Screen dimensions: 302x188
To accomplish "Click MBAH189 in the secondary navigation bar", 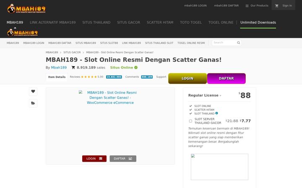I will tap(13, 43).
